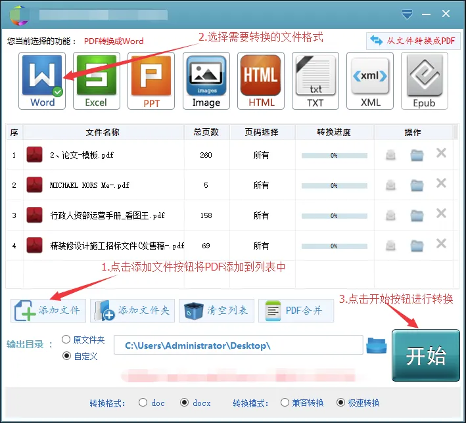Screen dimensions: 466x423
Task: Click the 操作 column header
Action: (413, 132)
